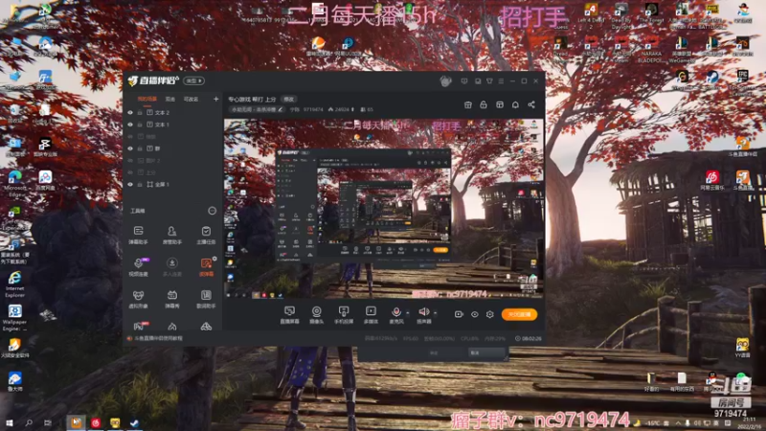Toggle eye of the 群 source layer
Screen dimensions: 766x431
click(x=130, y=148)
